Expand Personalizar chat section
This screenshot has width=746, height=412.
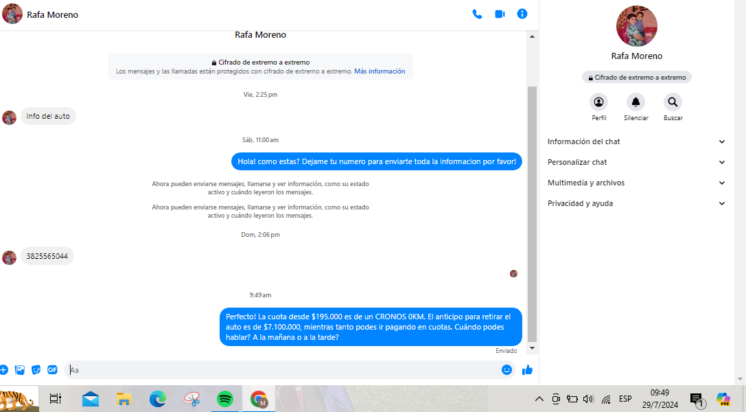[636, 162]
